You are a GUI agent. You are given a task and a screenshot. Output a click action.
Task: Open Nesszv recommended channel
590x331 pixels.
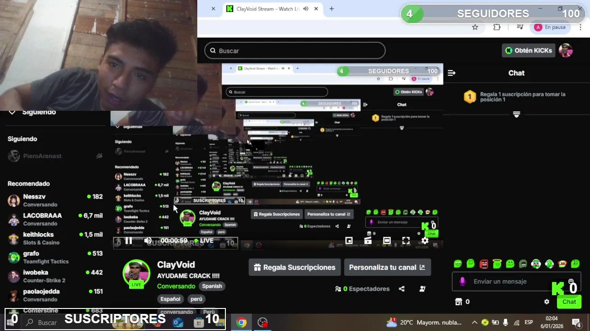pos(55,200)
